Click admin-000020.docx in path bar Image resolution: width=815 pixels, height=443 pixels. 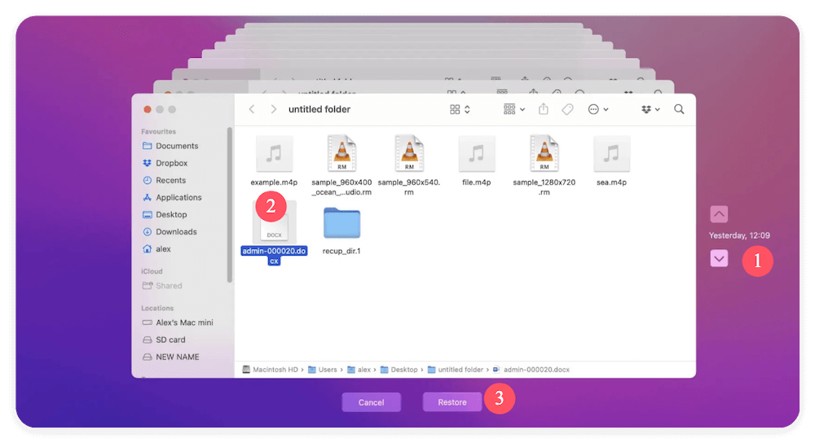coord(531,370)
